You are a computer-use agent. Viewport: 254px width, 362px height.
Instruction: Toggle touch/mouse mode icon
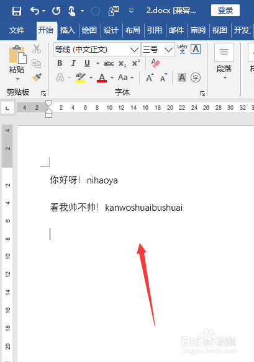point(72,11)
